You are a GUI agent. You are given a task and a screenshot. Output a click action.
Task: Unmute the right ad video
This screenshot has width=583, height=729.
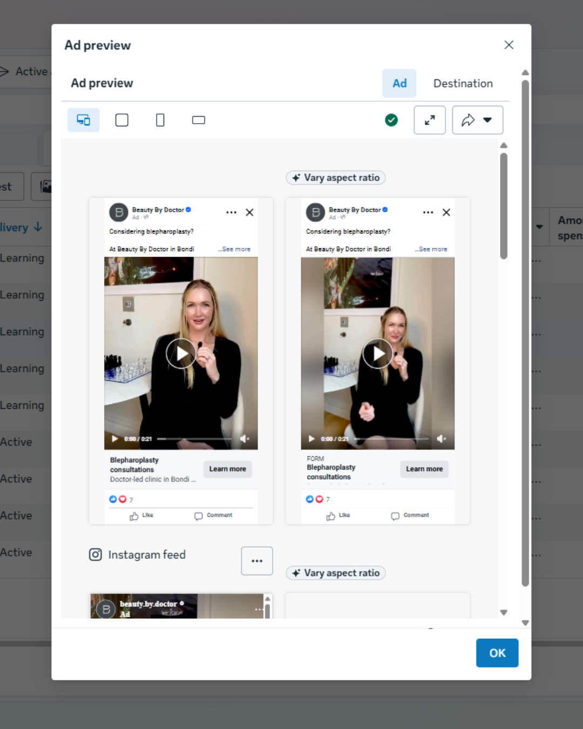pos(441,438)
